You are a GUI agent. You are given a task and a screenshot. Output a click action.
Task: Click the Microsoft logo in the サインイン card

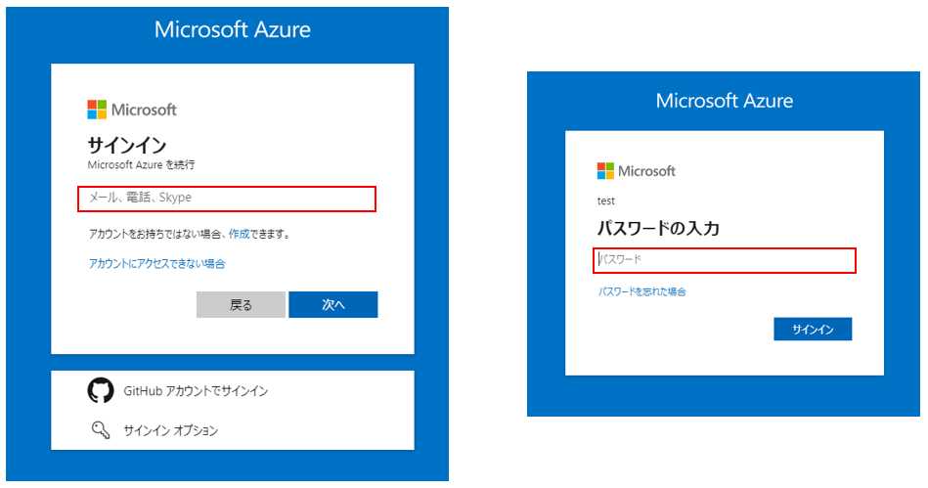click(x=132, y=110)
